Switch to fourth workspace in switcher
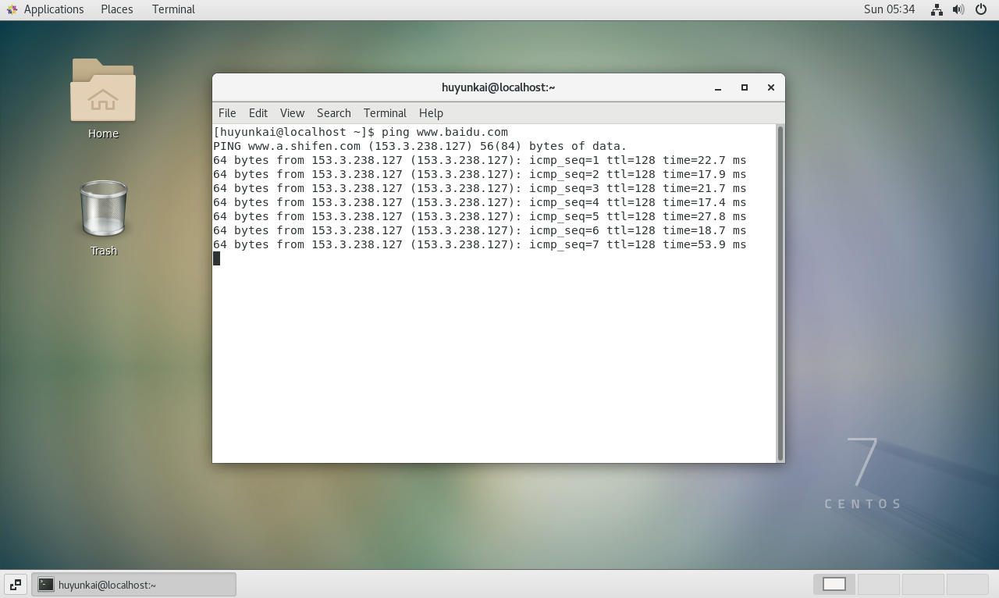This screenshot has width=999, height=598. [968, 584]
